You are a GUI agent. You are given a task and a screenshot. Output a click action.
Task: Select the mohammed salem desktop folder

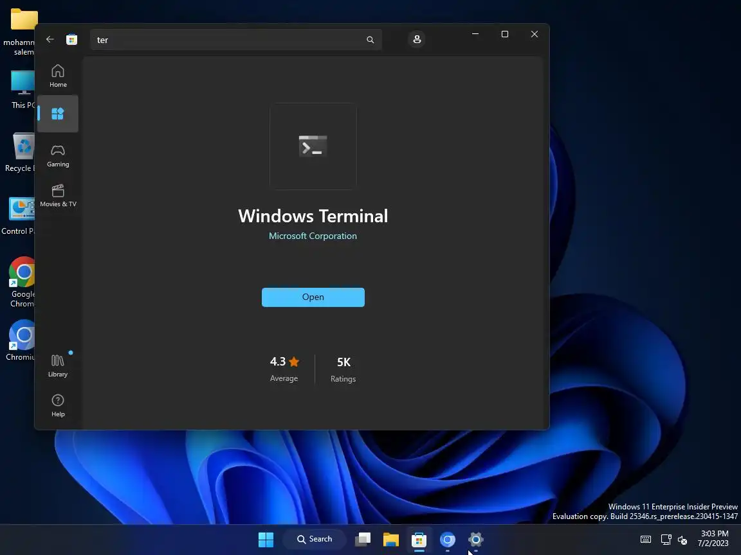(21, 31)
